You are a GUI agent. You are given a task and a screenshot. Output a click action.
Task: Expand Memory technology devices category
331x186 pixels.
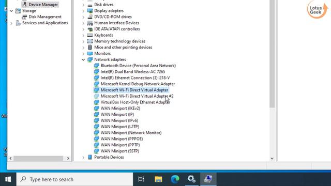pos(83,41)
